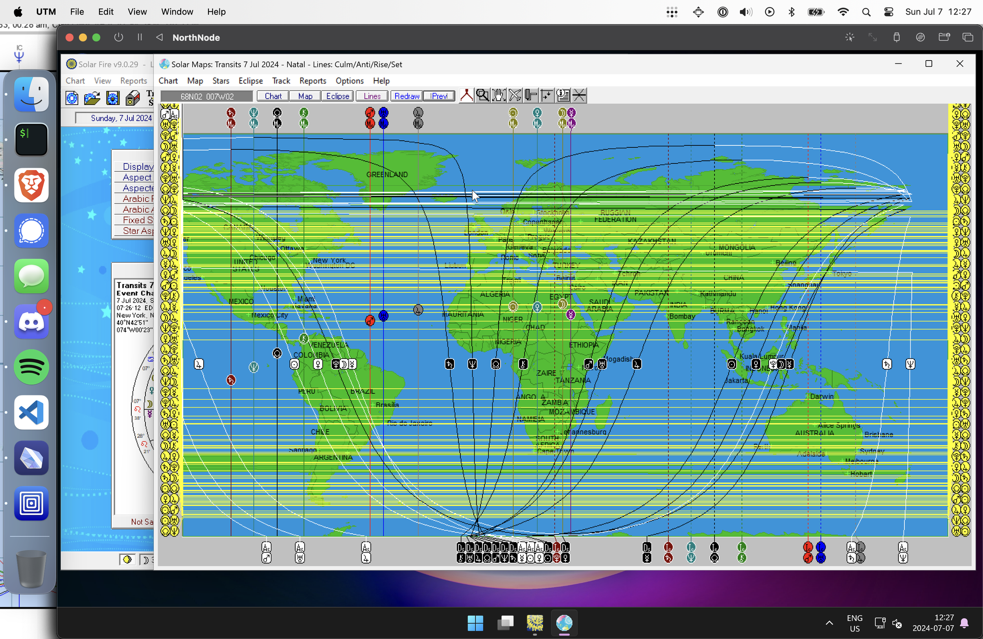Click the New York label on the map

(329, 260)
